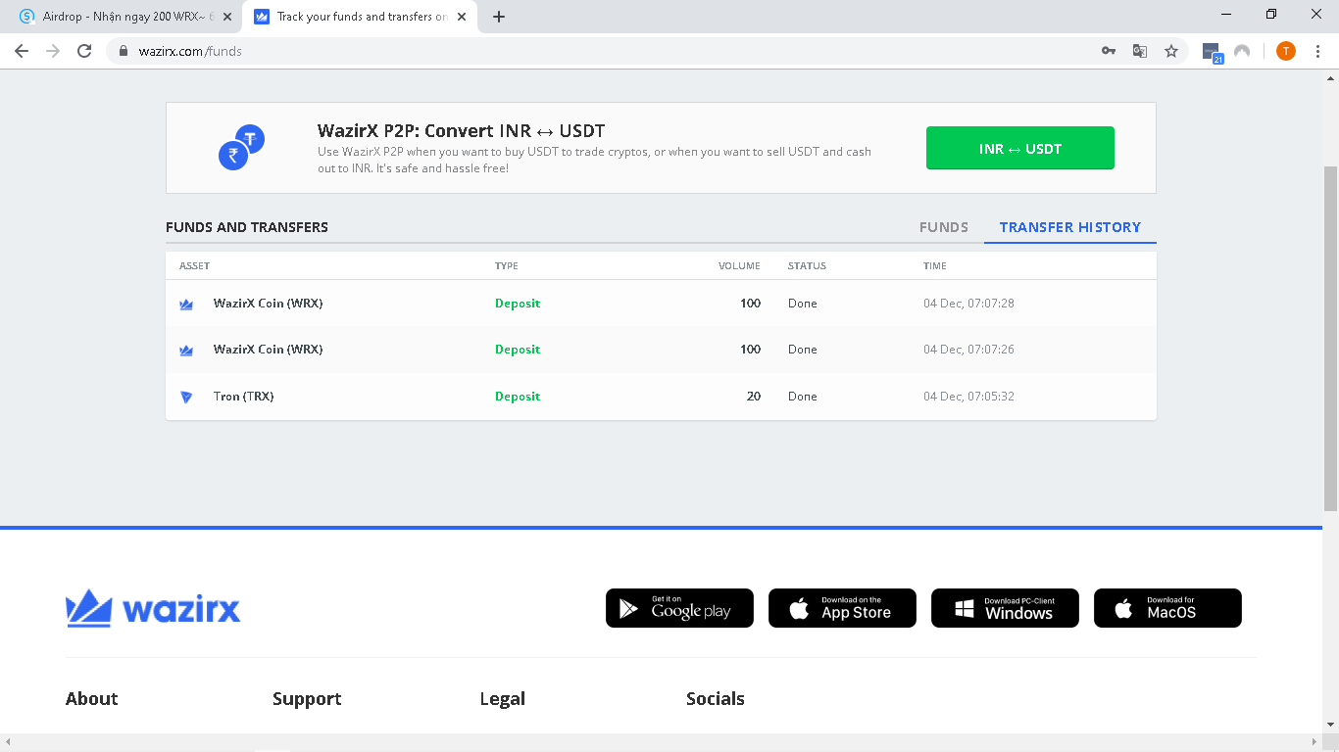Open the Chrome profile avatar

tap(1285, 51)
